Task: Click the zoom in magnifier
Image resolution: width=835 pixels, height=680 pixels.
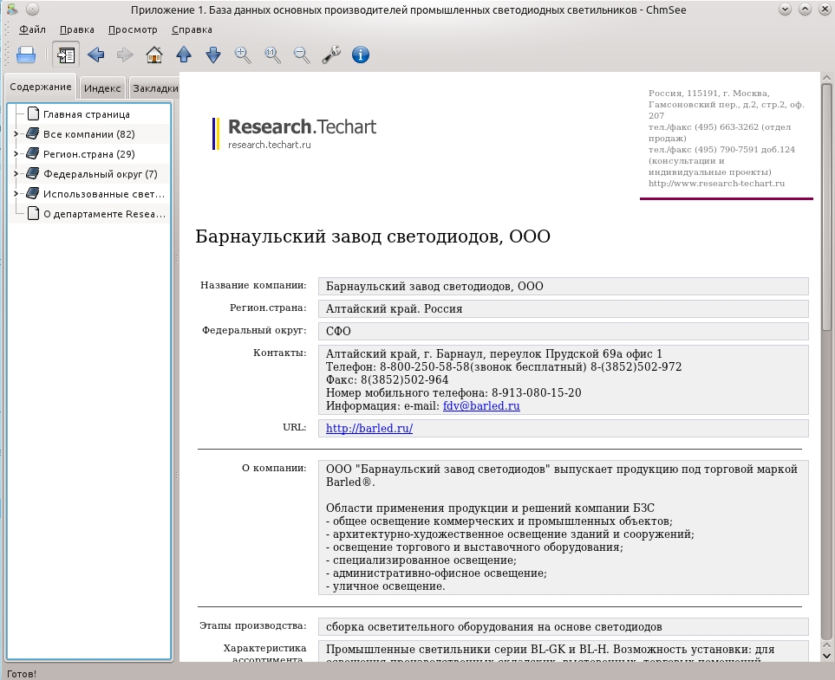Action: tap(243, 55)
